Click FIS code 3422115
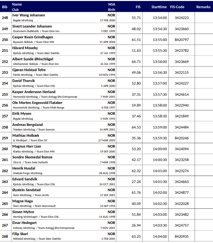Screen dimensions: 213x243 182,72
